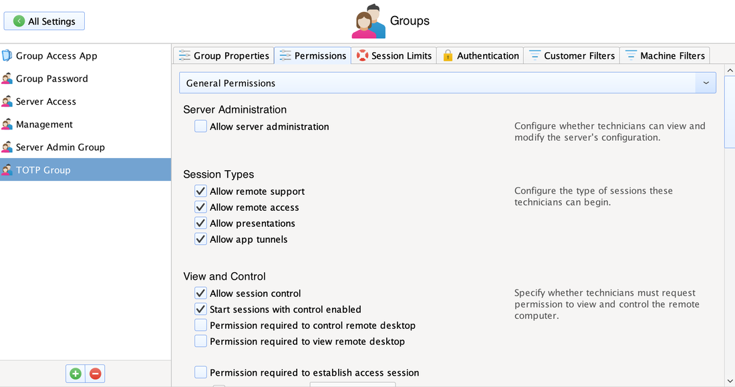The width and height of the screenshot is (735, 387).
Task: Check Permission required to view remote desktop
Action: pyautogui.click(x=200, y=341)
